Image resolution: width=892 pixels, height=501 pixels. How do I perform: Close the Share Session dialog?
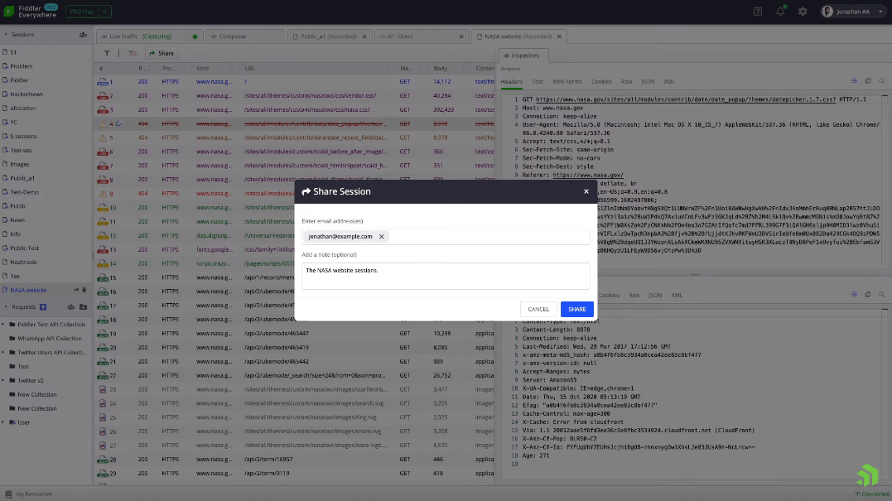pyautogui.click(x=586, y=191)
